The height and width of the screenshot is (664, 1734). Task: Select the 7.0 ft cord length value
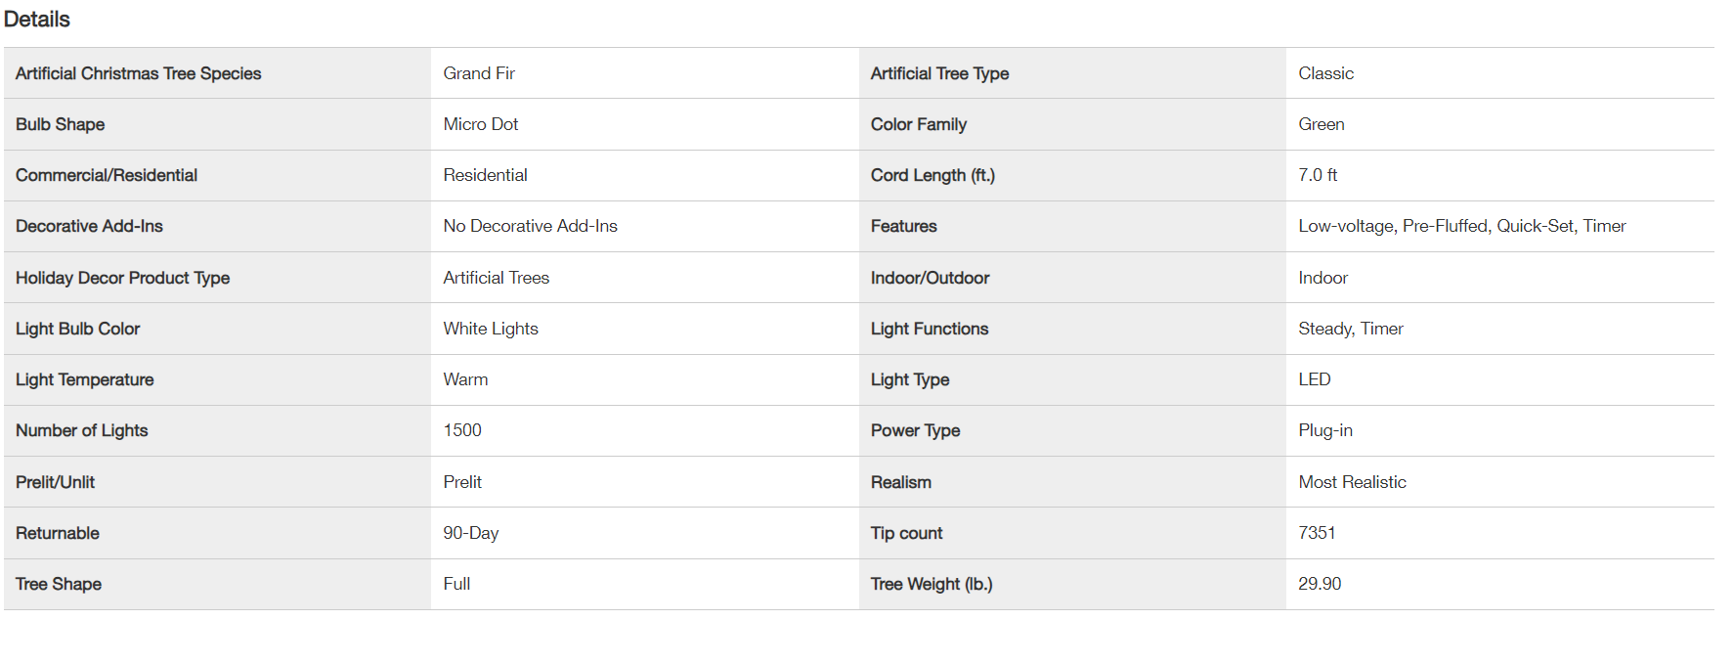pos(1318,175)
